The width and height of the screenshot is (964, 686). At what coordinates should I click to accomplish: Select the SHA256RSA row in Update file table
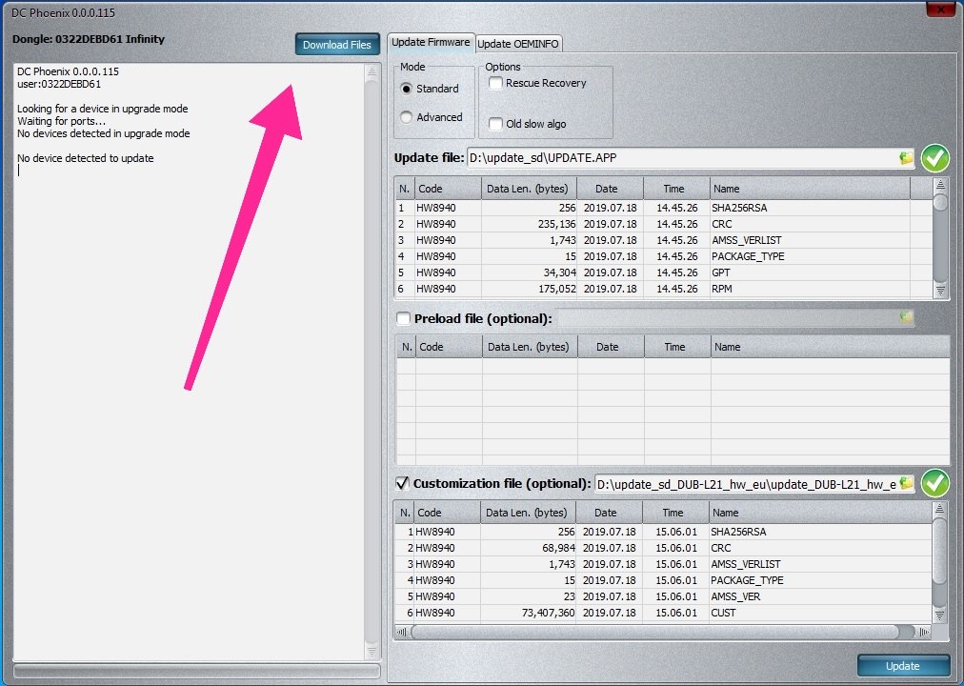pyautogui.click(x=663, y=208)
